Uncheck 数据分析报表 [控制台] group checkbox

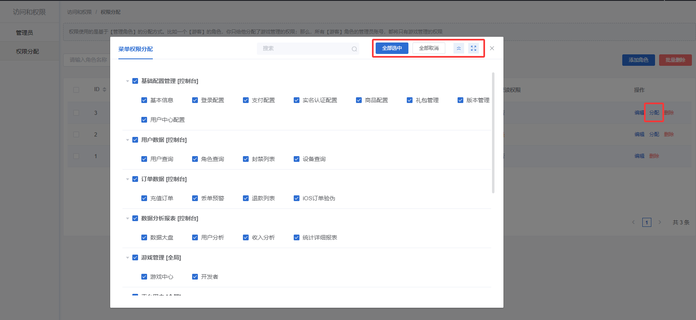135,219
